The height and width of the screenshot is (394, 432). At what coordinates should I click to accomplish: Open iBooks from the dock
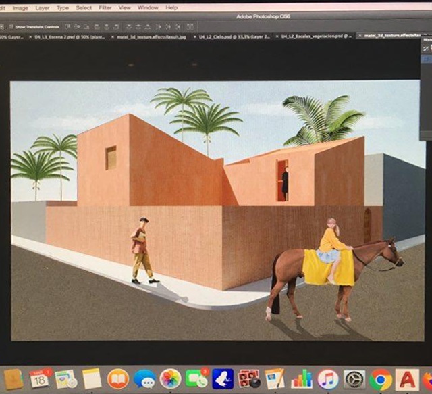(x=118, y=378)
